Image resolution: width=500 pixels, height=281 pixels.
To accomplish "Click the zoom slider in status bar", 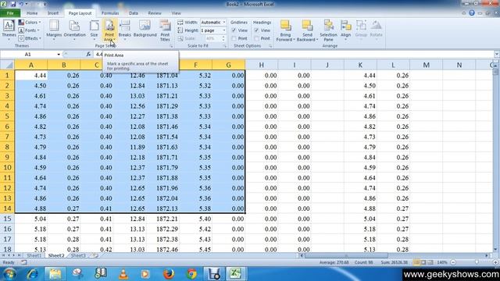I will (476, 262).
